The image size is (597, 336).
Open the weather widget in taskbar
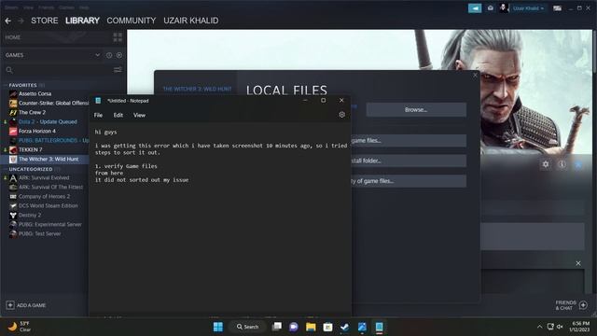19,327
